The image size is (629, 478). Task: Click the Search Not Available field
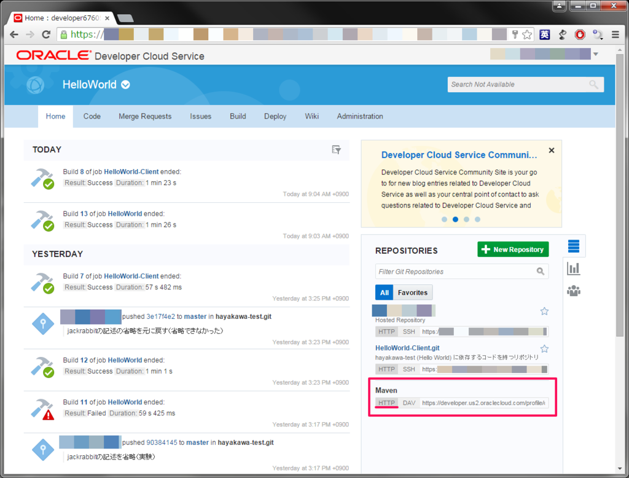click(526, 84)
